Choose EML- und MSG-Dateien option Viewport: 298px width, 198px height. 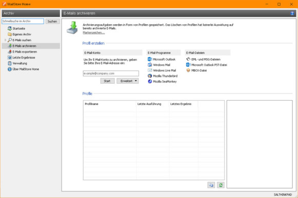click(206, 59)
